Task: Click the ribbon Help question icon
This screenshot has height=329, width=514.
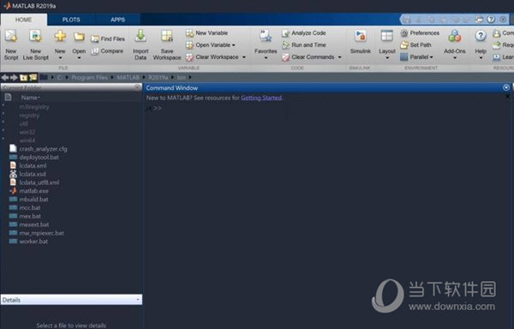Action: click(481, 36)
